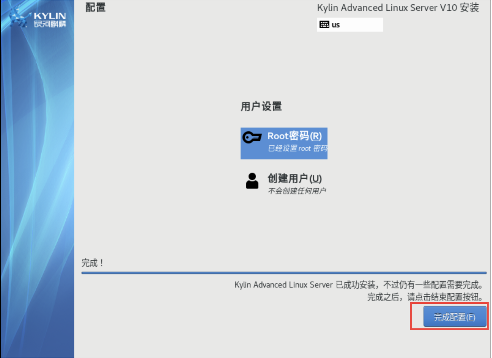Screen dimensions: 492x358
Task: Open the Root密码(R) setting
Action: (x=284, y=143)
